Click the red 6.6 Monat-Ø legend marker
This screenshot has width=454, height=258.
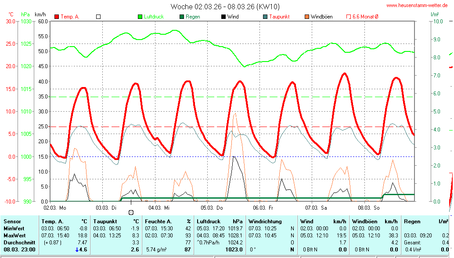(x=349, y=17)
